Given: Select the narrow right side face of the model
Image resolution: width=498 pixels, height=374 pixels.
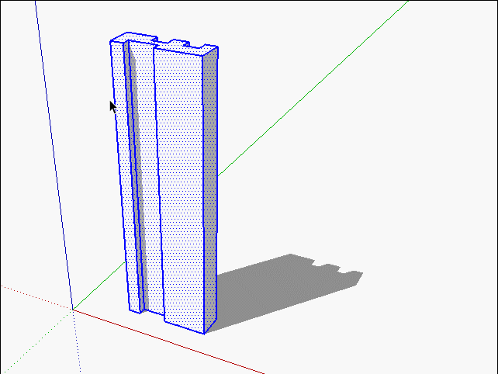Looking at the screenshot, I should click(210, 186).
